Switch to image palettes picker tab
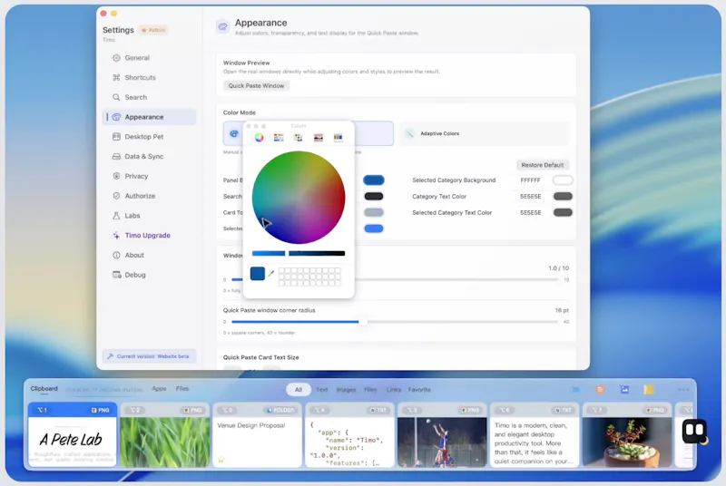726x486 pixels. [319, 137]
